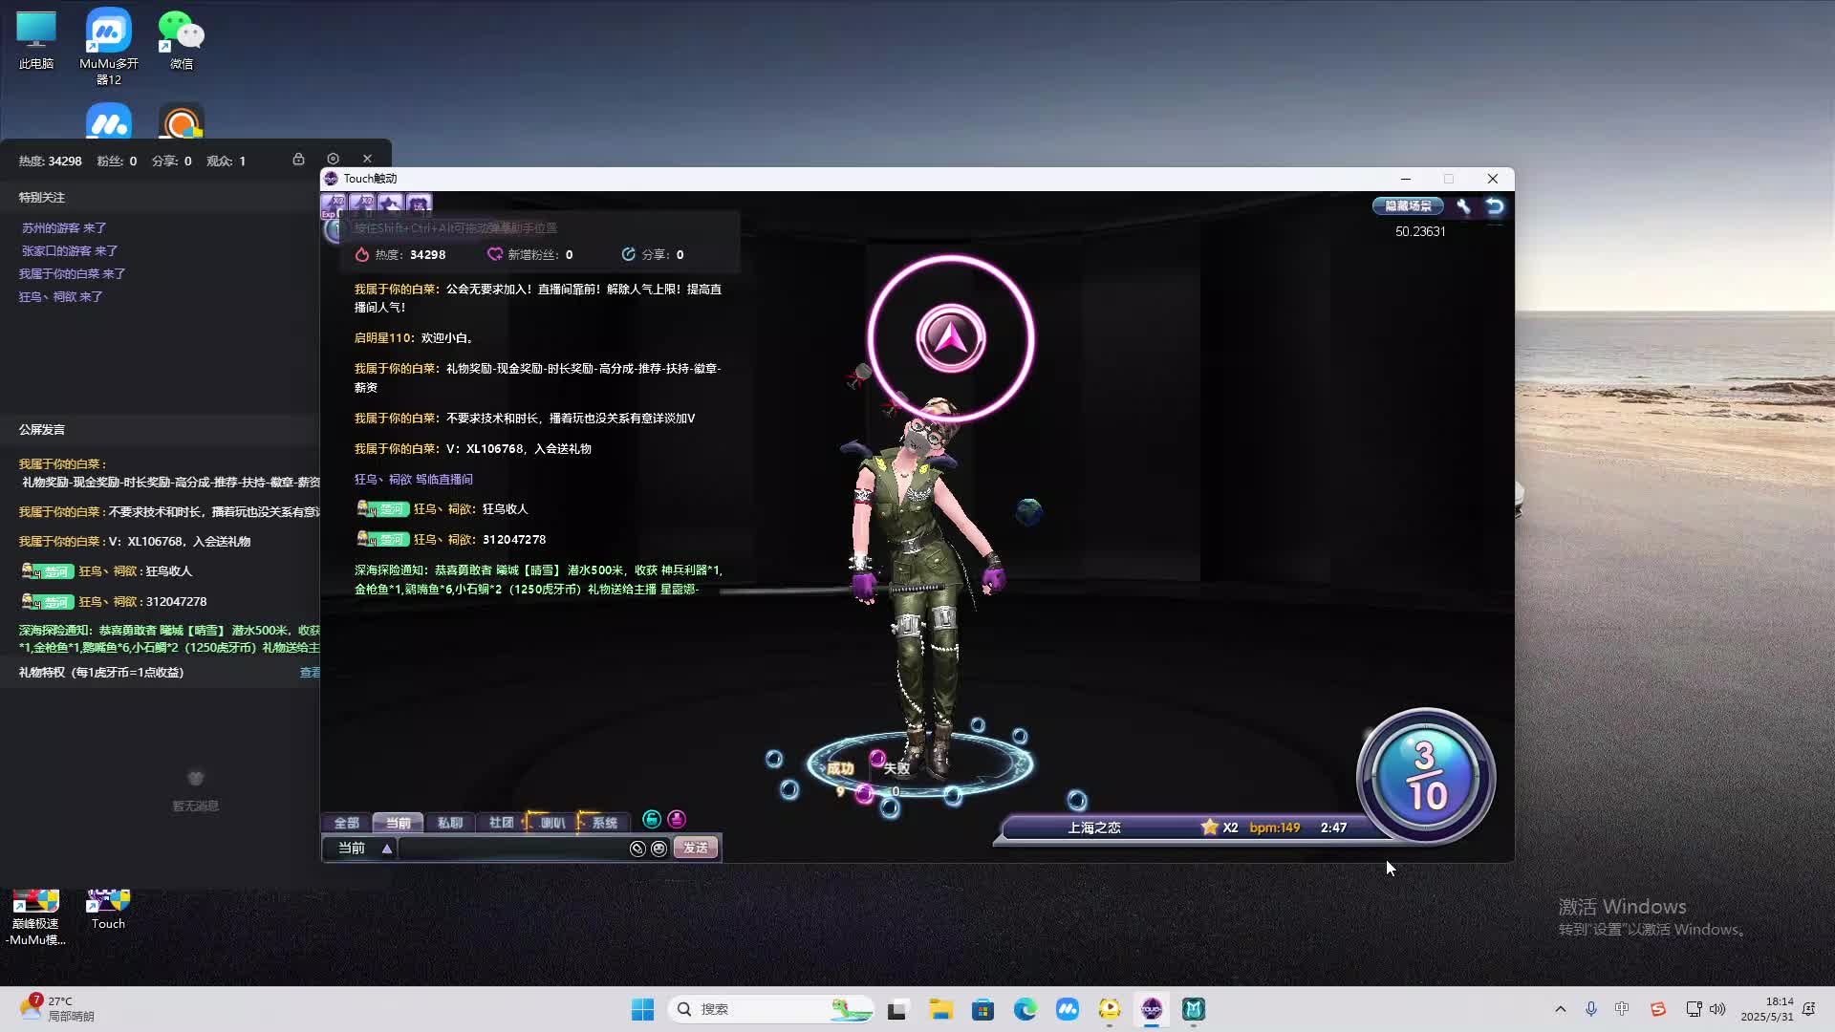Switch to the 私聊 chat tab
This screenshot has width=1835, height=1032.
(x=449, y=823)
